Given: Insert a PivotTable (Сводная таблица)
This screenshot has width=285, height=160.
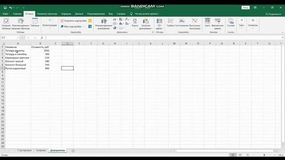Looking at the screenshot, I should pyautogui.click(x=6, y=24).
